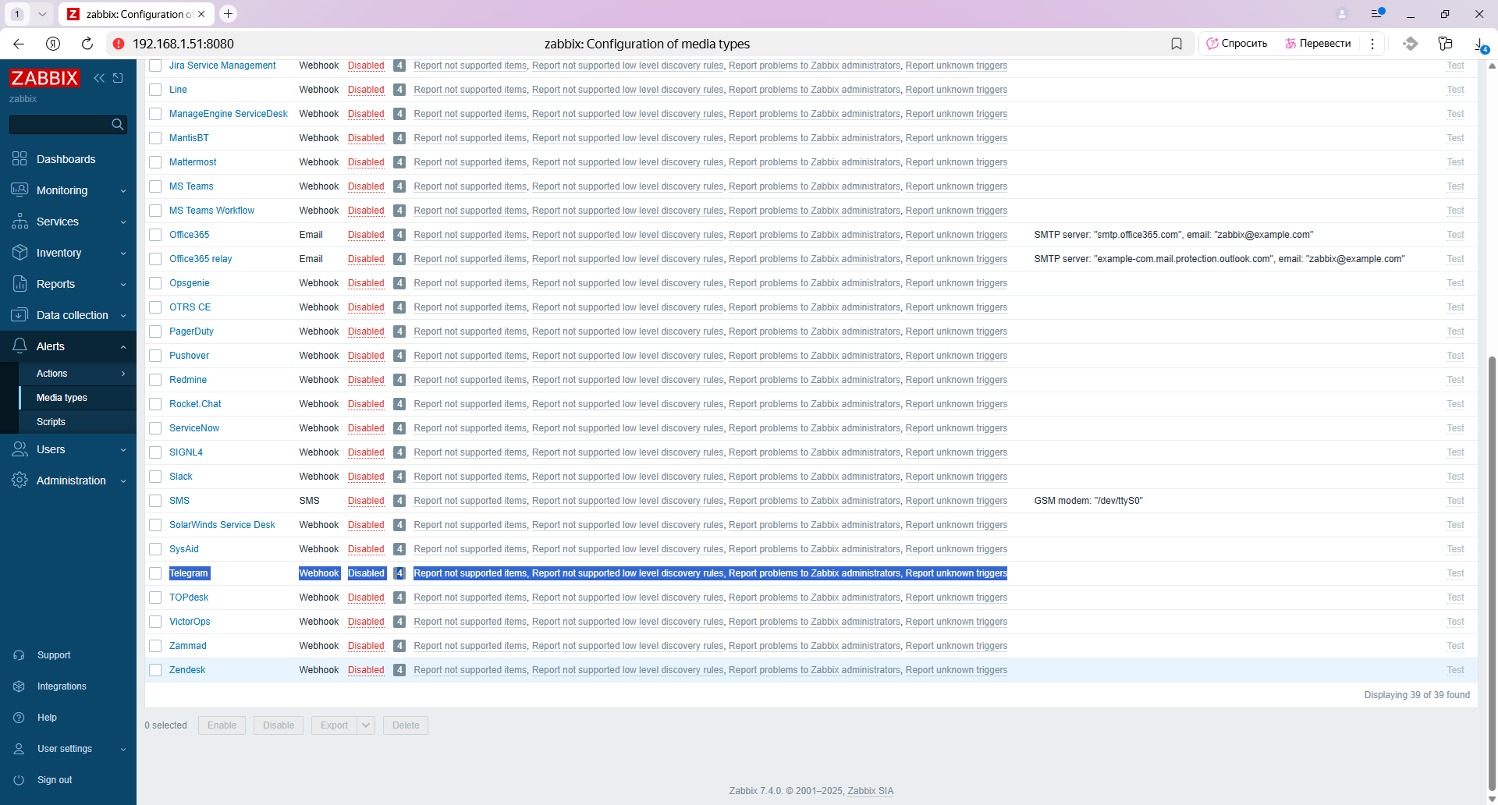
Task: Click the Monitoring eye-display icon
Action: point(20,190)
